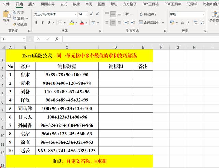Click the text orientation icon
Screen dimensions: 219x168
point(127,14)
